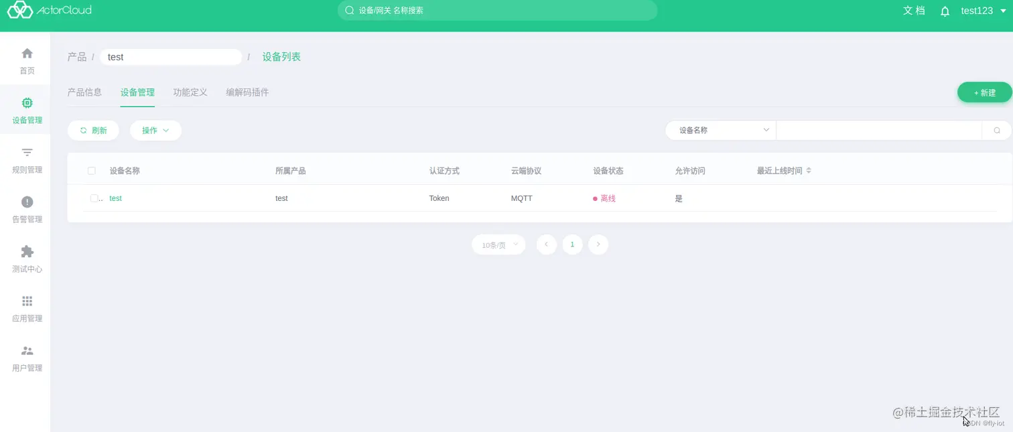This screenshot has height=432, width=1013.
Task: Open 用户管理 sidebar people icon
Action: pos(27,350)
